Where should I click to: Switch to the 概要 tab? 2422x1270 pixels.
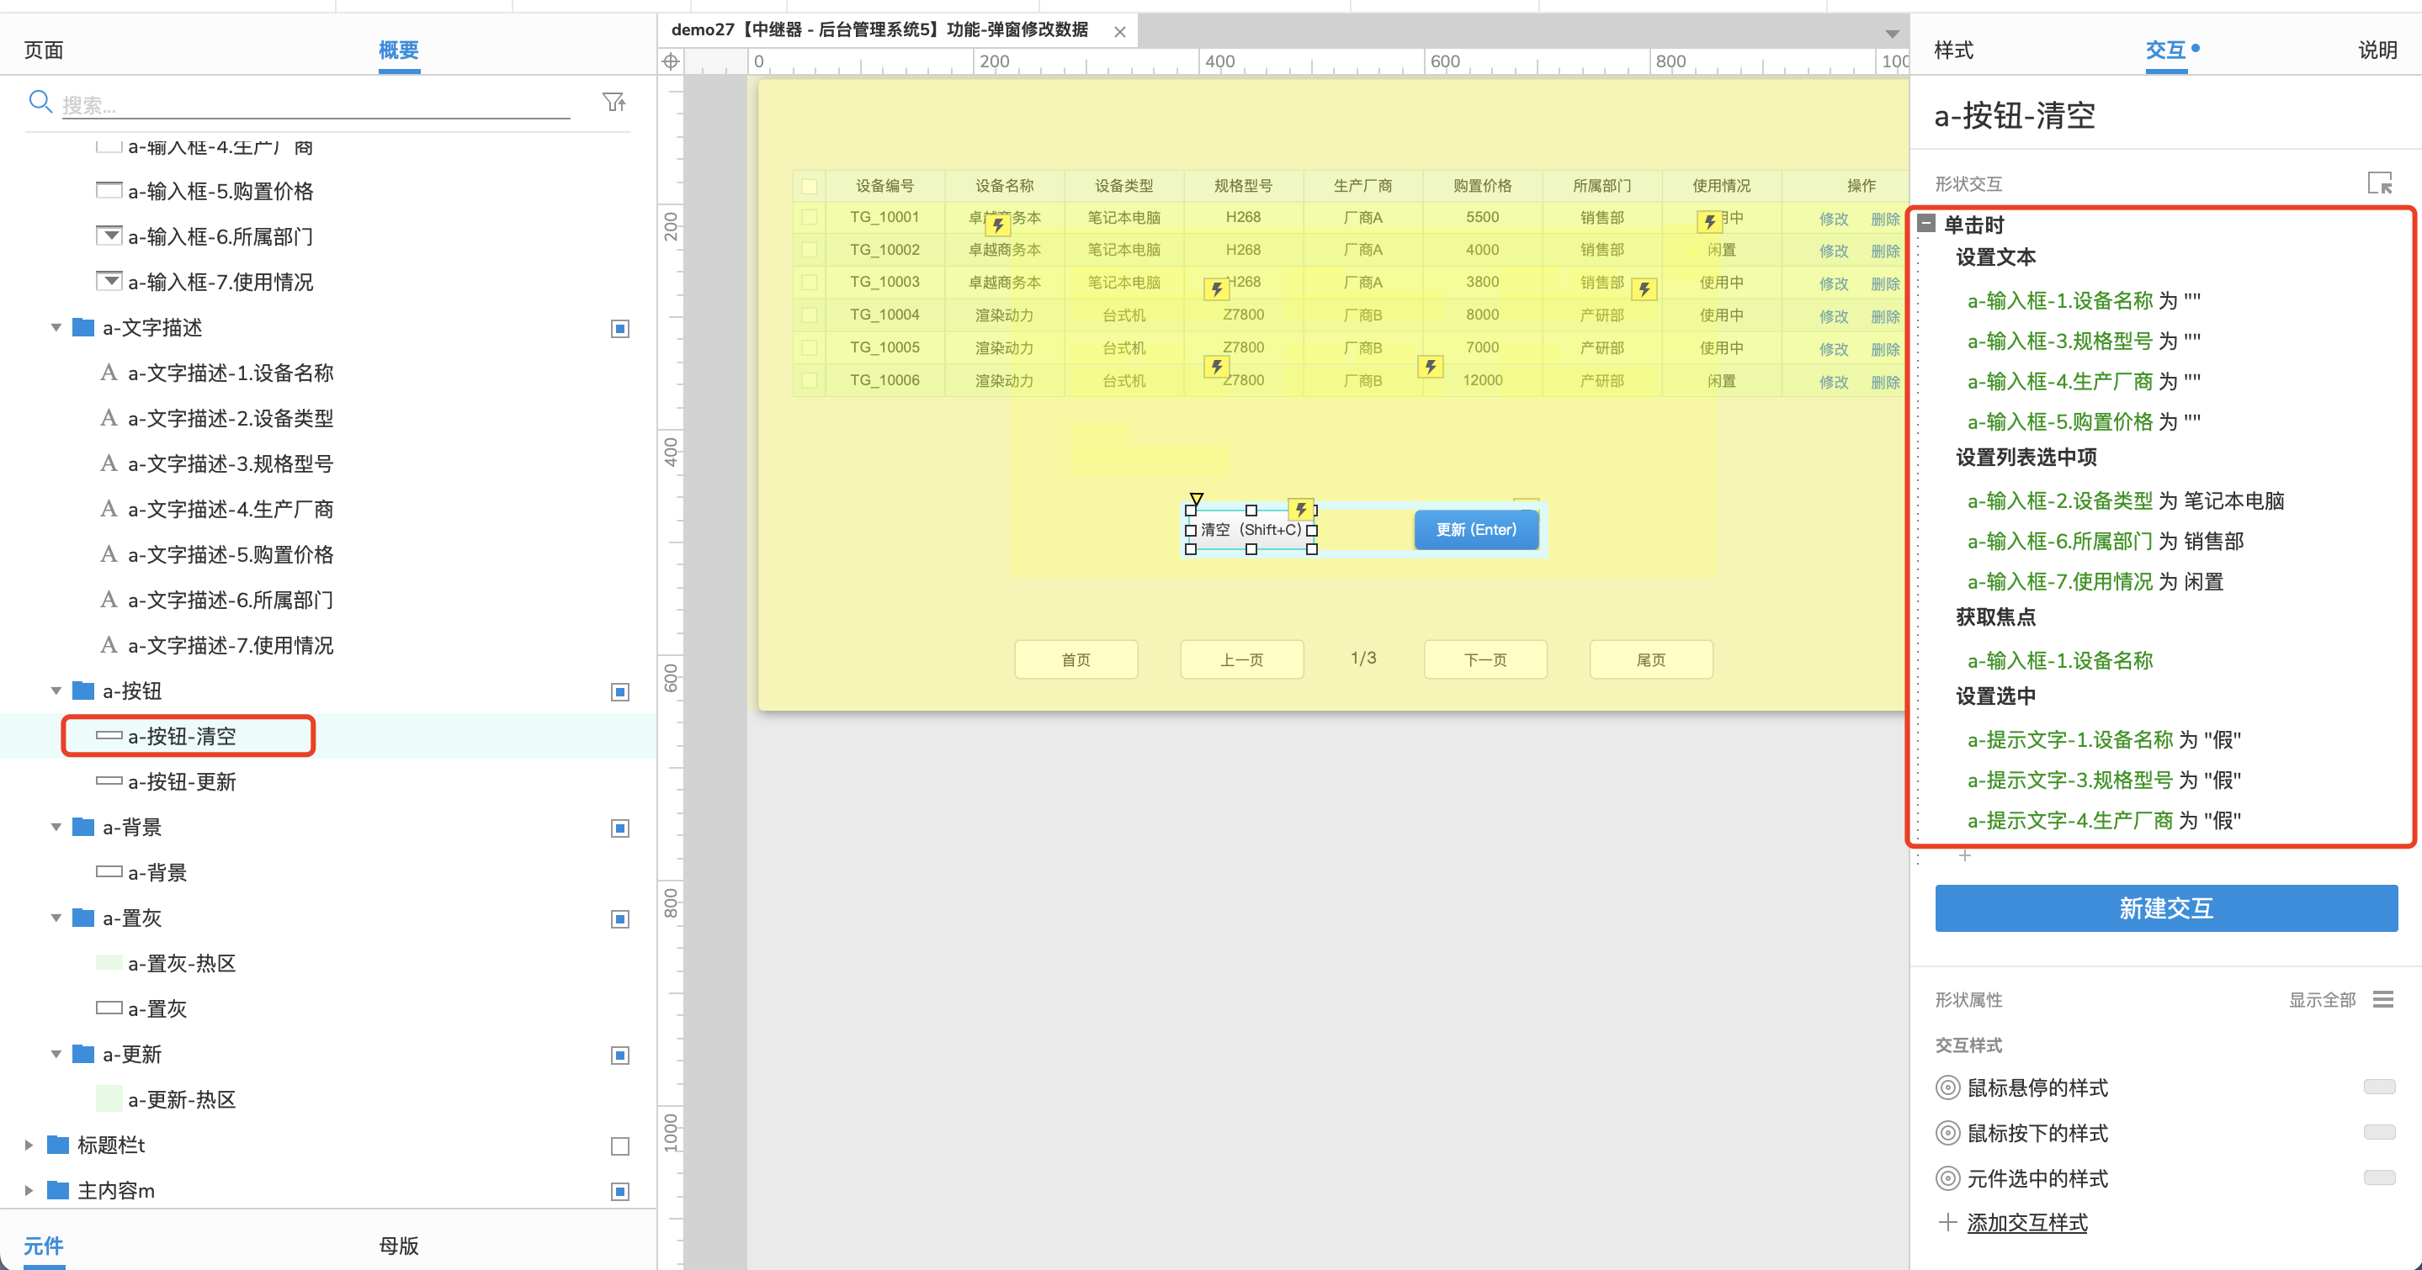tap(399, 50)
